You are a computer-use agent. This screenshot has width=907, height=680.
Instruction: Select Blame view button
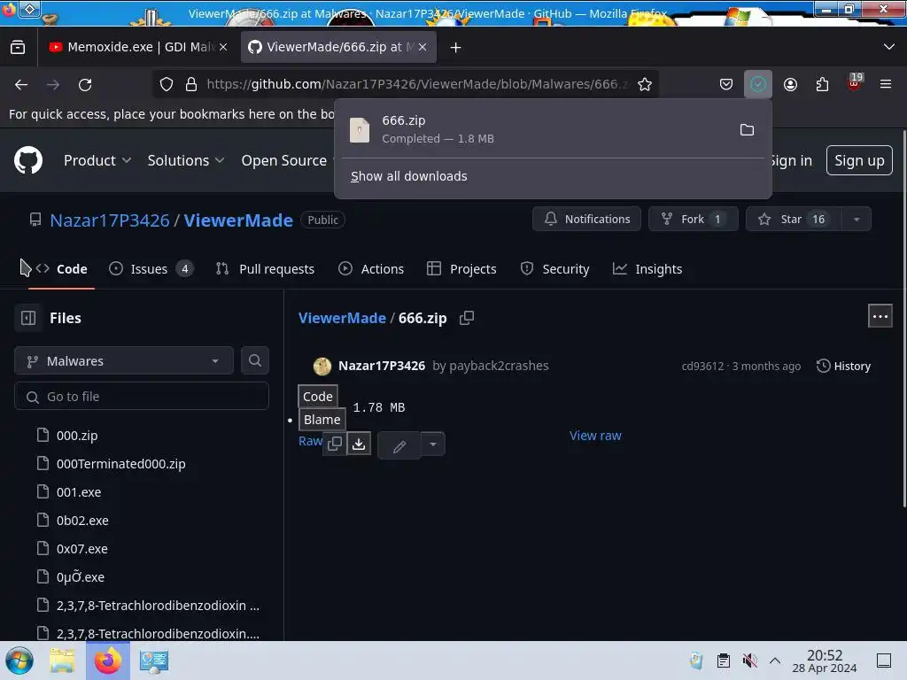click(x=322, y=420)
